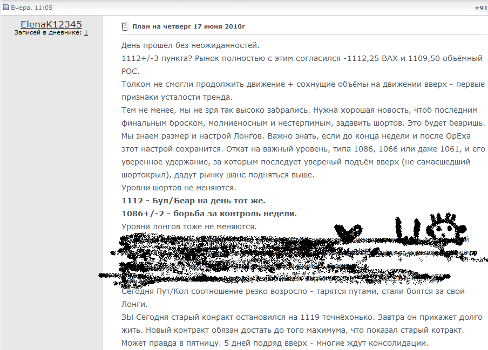The height and width of the screenshot is (350, 488).
Task: Click the document icon before the post title
Action: tap(125, 26)
